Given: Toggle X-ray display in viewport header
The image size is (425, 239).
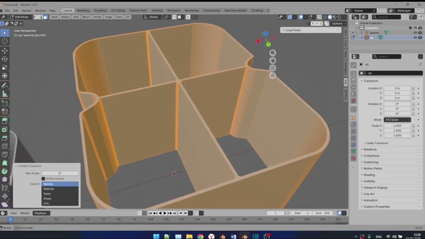Looking at the screenshot, I should click(319, 17).
